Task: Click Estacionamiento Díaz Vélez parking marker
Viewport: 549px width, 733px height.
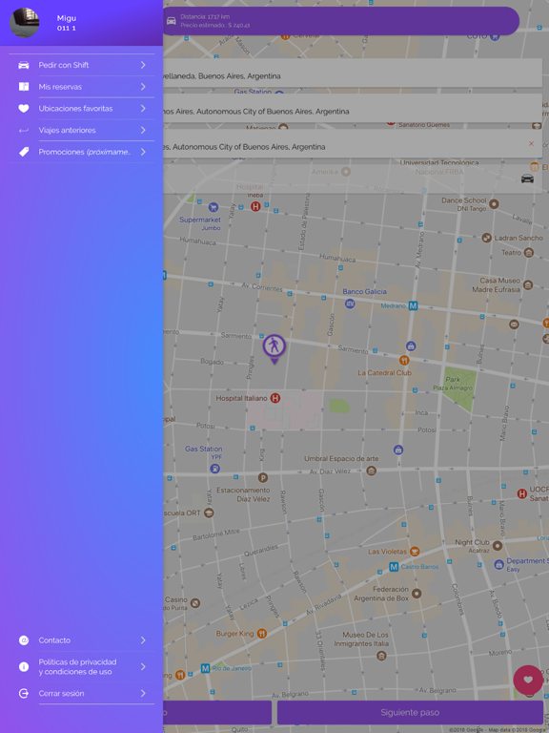Action: 263,478
